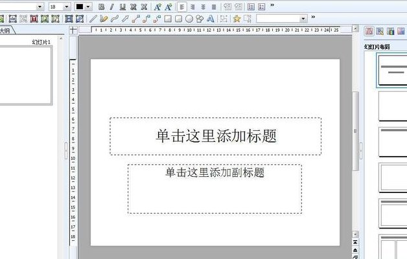The width and height of the screenshot is (407, 259).
Task: Select the straight line drawing tool
Action: pyautogui.click(x=93, y=19)
